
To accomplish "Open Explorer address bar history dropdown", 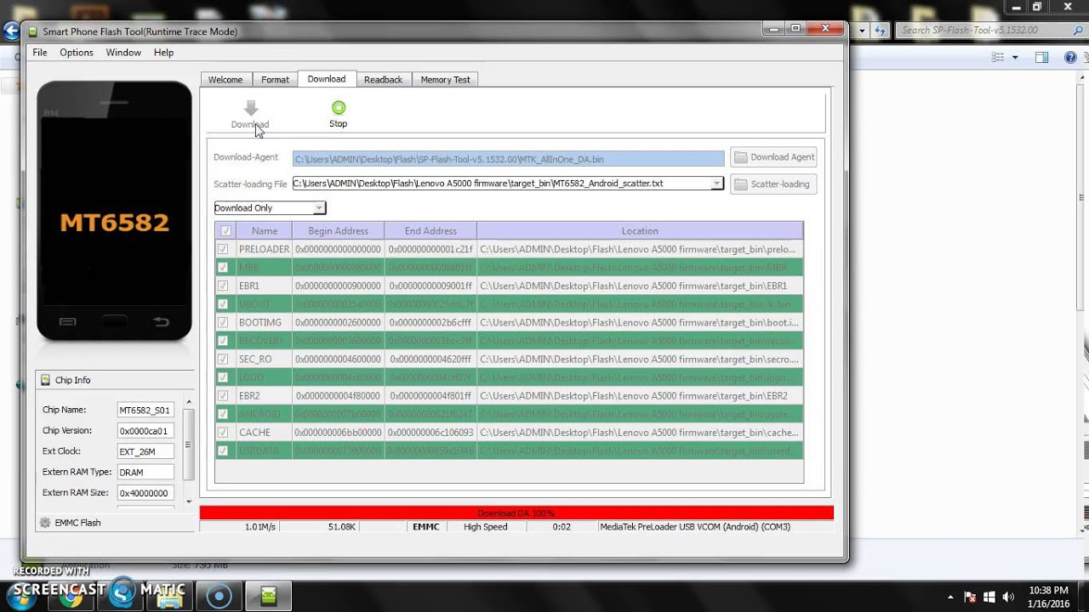I will [x=862, y=30].
